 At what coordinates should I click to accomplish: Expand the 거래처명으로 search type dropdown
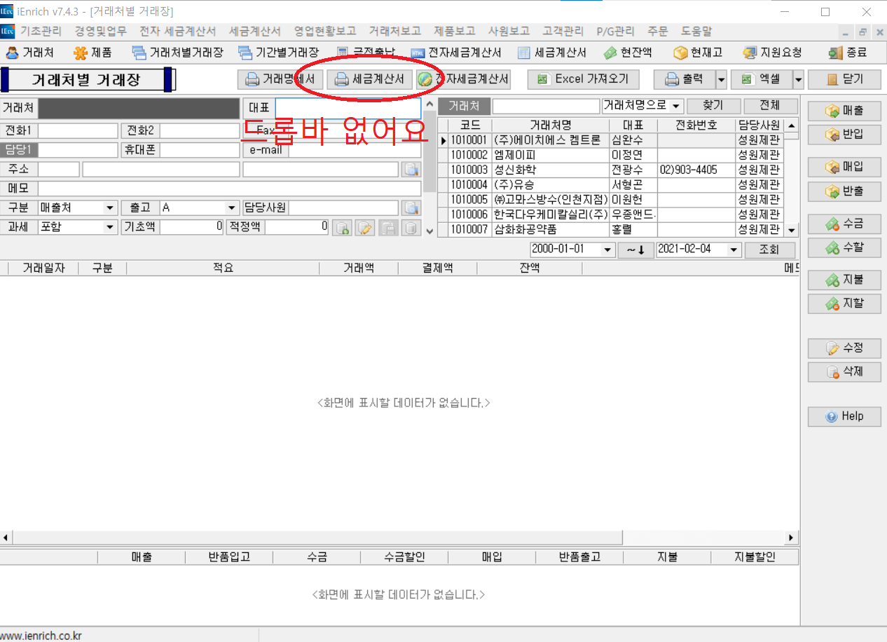pos(676,107)
